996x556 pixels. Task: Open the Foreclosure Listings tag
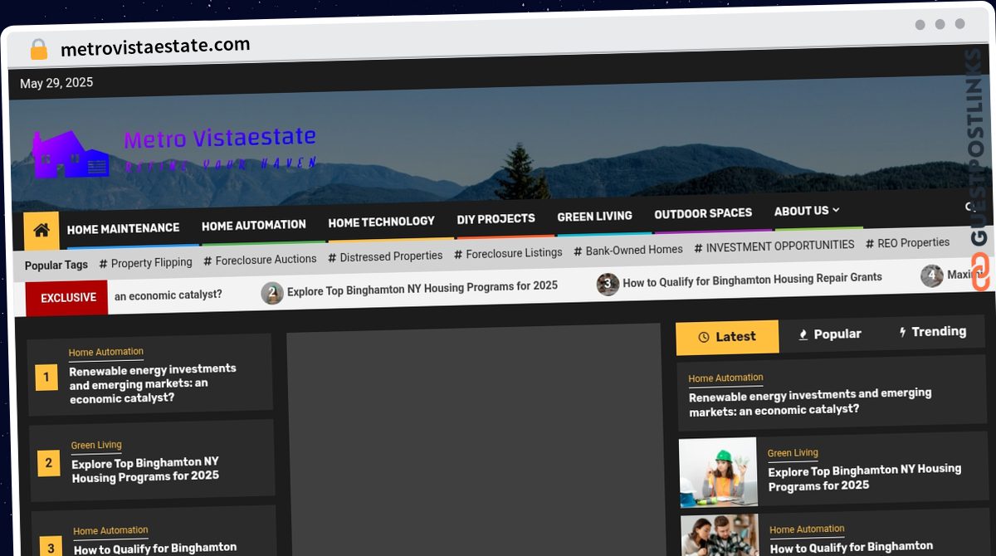(x=508, y=253)
